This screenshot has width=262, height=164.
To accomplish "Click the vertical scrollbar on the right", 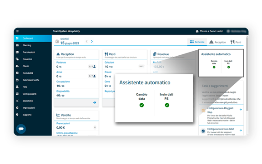I will click(247, 74).
